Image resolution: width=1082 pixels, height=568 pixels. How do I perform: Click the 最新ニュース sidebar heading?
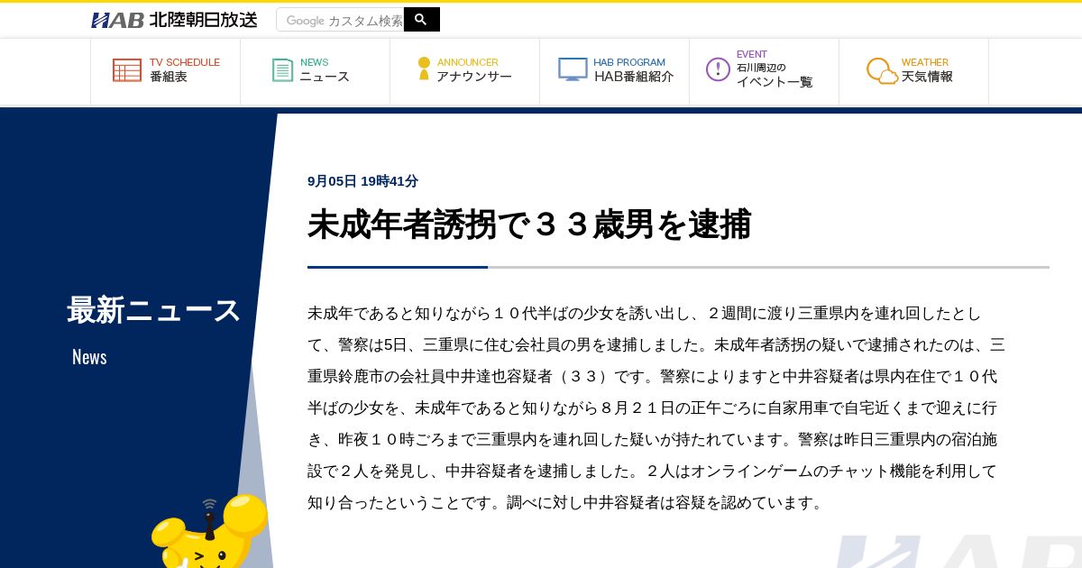[154, 310]
